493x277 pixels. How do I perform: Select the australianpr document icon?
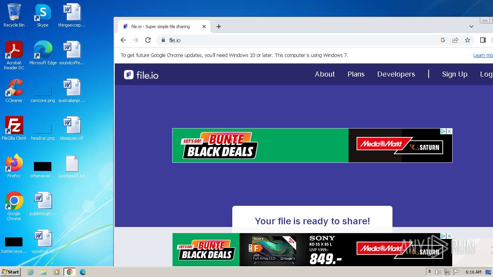(x=72, y=91)
